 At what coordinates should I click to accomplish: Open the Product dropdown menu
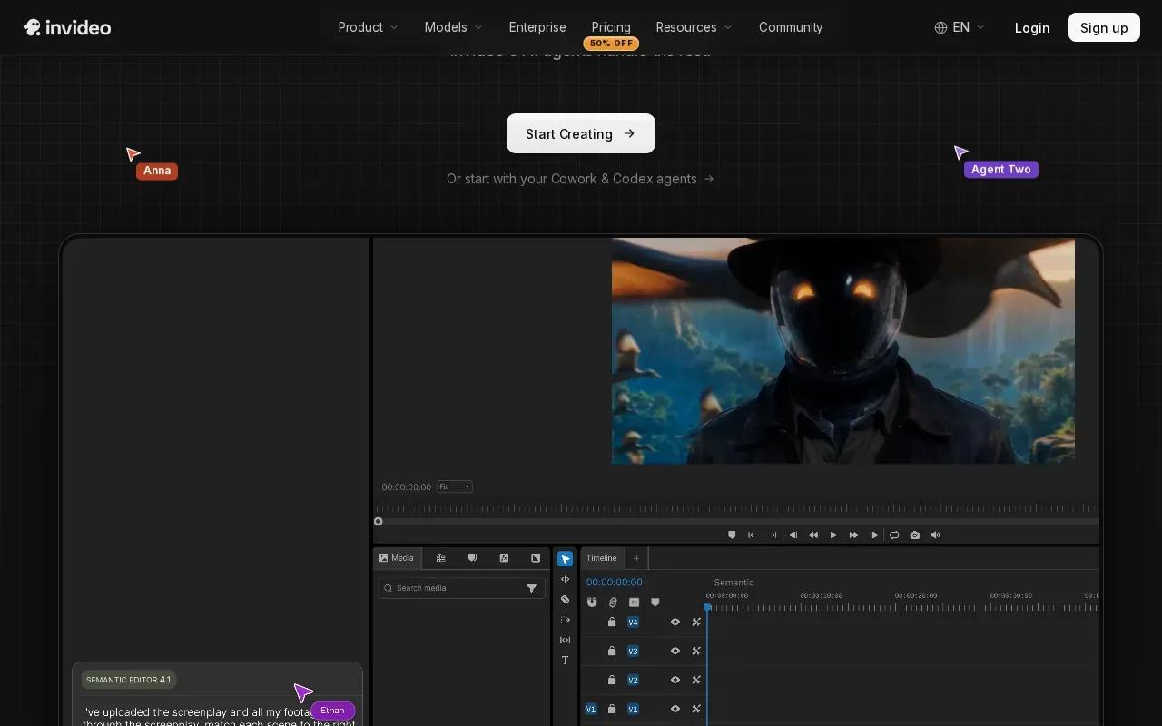(369, 27)
